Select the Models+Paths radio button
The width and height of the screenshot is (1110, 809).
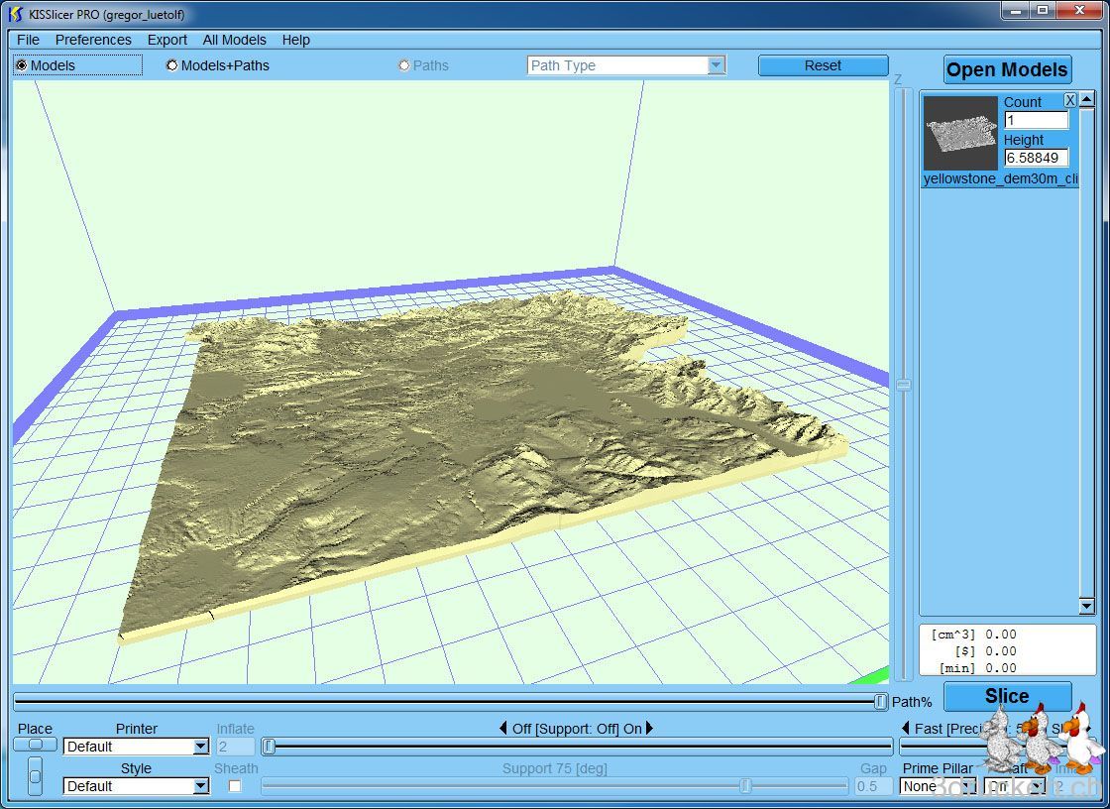(x=171, y=65)
